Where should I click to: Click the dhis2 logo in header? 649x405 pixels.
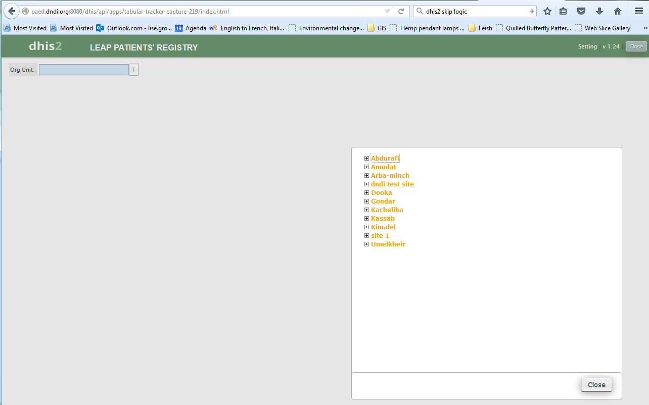(x=45, y=46)
